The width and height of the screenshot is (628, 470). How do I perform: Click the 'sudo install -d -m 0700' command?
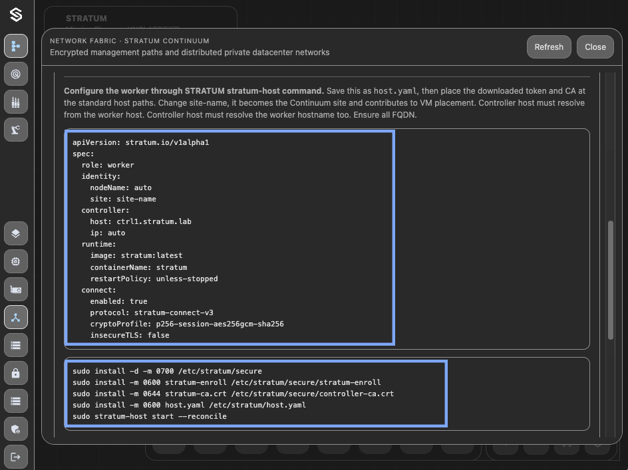tap(167, 371)
